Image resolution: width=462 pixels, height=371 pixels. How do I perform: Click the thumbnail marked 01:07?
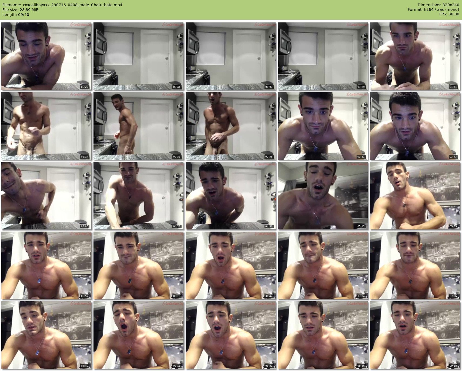(x=231, y=56)
